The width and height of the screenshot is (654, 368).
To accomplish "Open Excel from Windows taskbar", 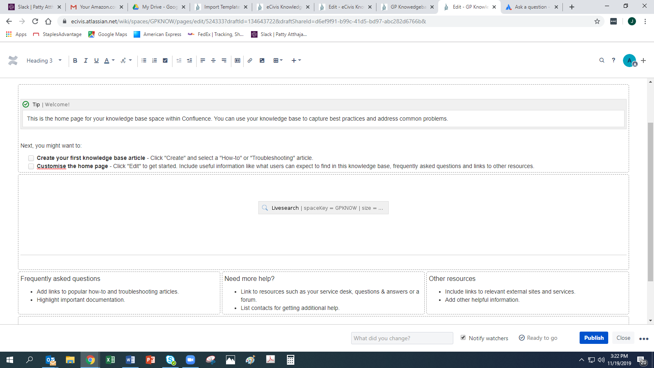I will click(x=110, y=360).
